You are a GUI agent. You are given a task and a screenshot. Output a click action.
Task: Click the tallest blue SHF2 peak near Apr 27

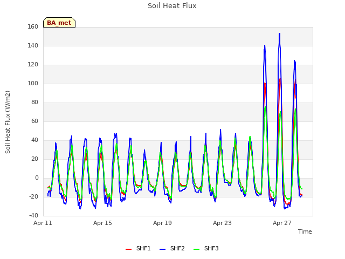(x=280, y=33)
